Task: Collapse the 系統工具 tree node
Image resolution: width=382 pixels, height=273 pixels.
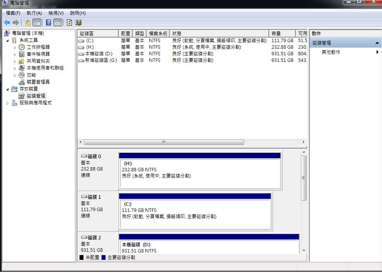Action: click(x=7, y=41)
